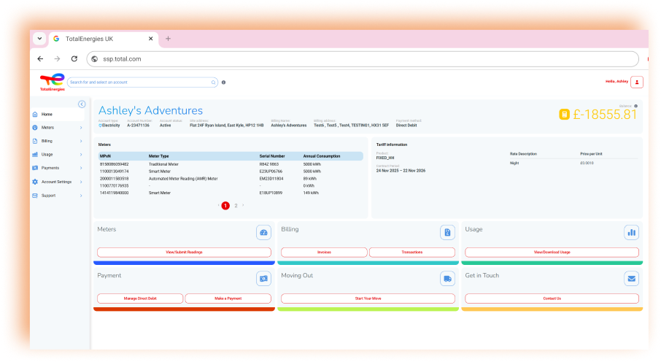661x362 pixels.
Task: Collapse the sidebar with the arrow circle icon
Action: point(82,104)
